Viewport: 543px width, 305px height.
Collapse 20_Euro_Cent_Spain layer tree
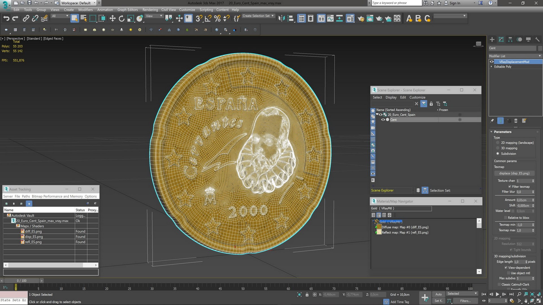(377, 115)
